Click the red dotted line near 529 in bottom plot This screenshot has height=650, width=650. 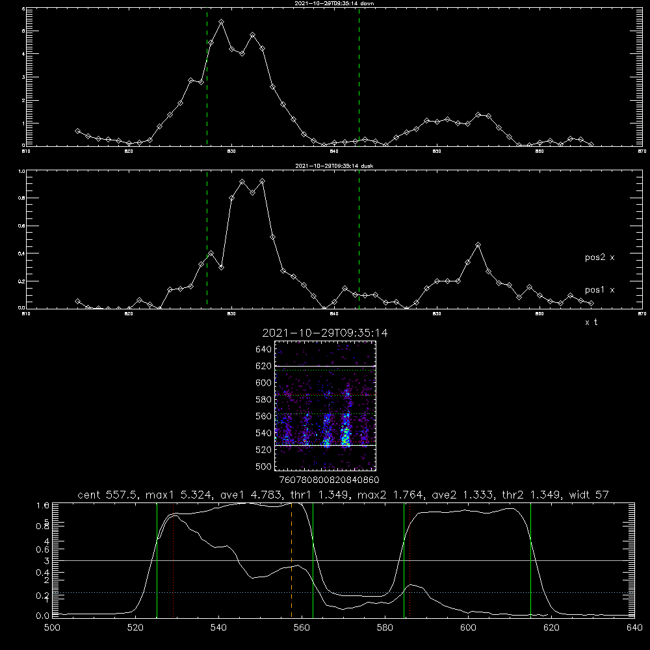coord(174,560)
